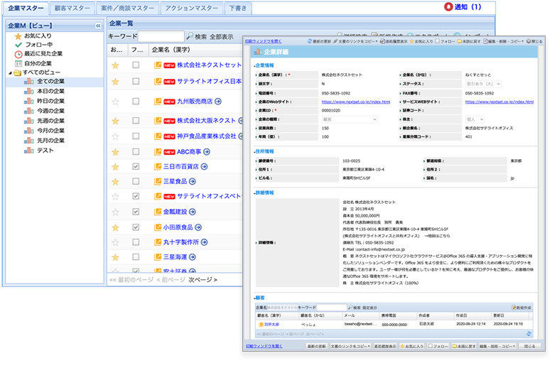
Task: Open 文書のリンクをコピー dropdown in bottom toolbar
Action: click(x=350, y=347)
